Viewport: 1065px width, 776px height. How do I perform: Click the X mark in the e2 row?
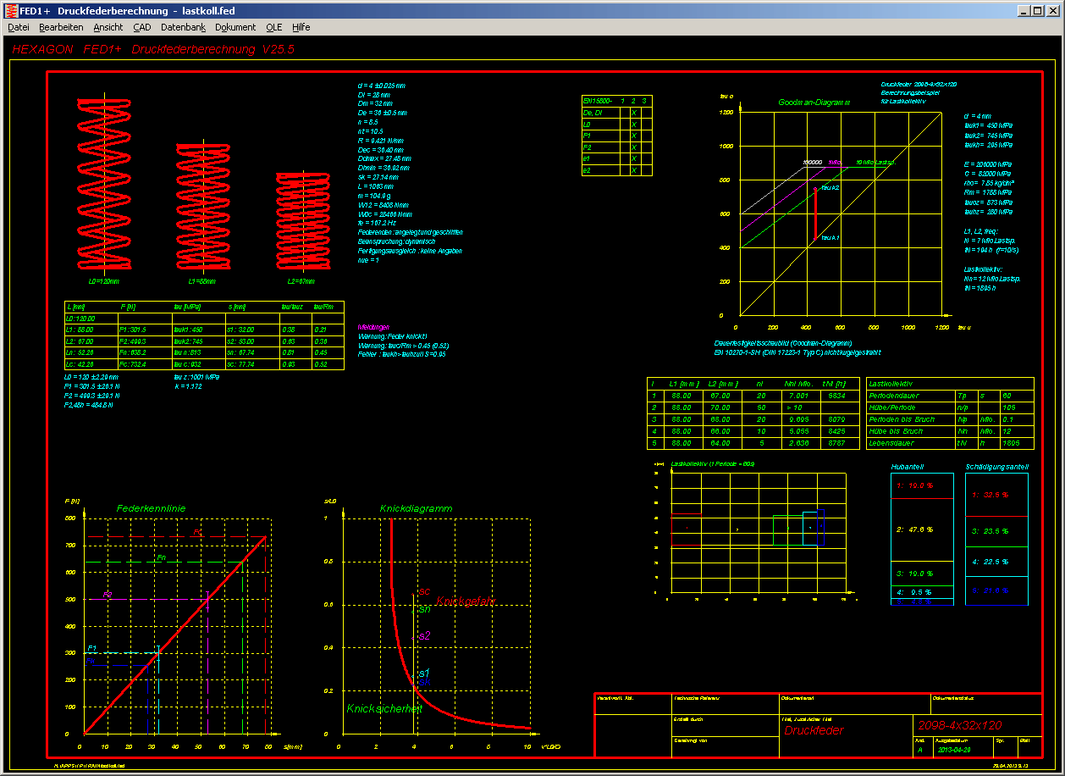633,170
